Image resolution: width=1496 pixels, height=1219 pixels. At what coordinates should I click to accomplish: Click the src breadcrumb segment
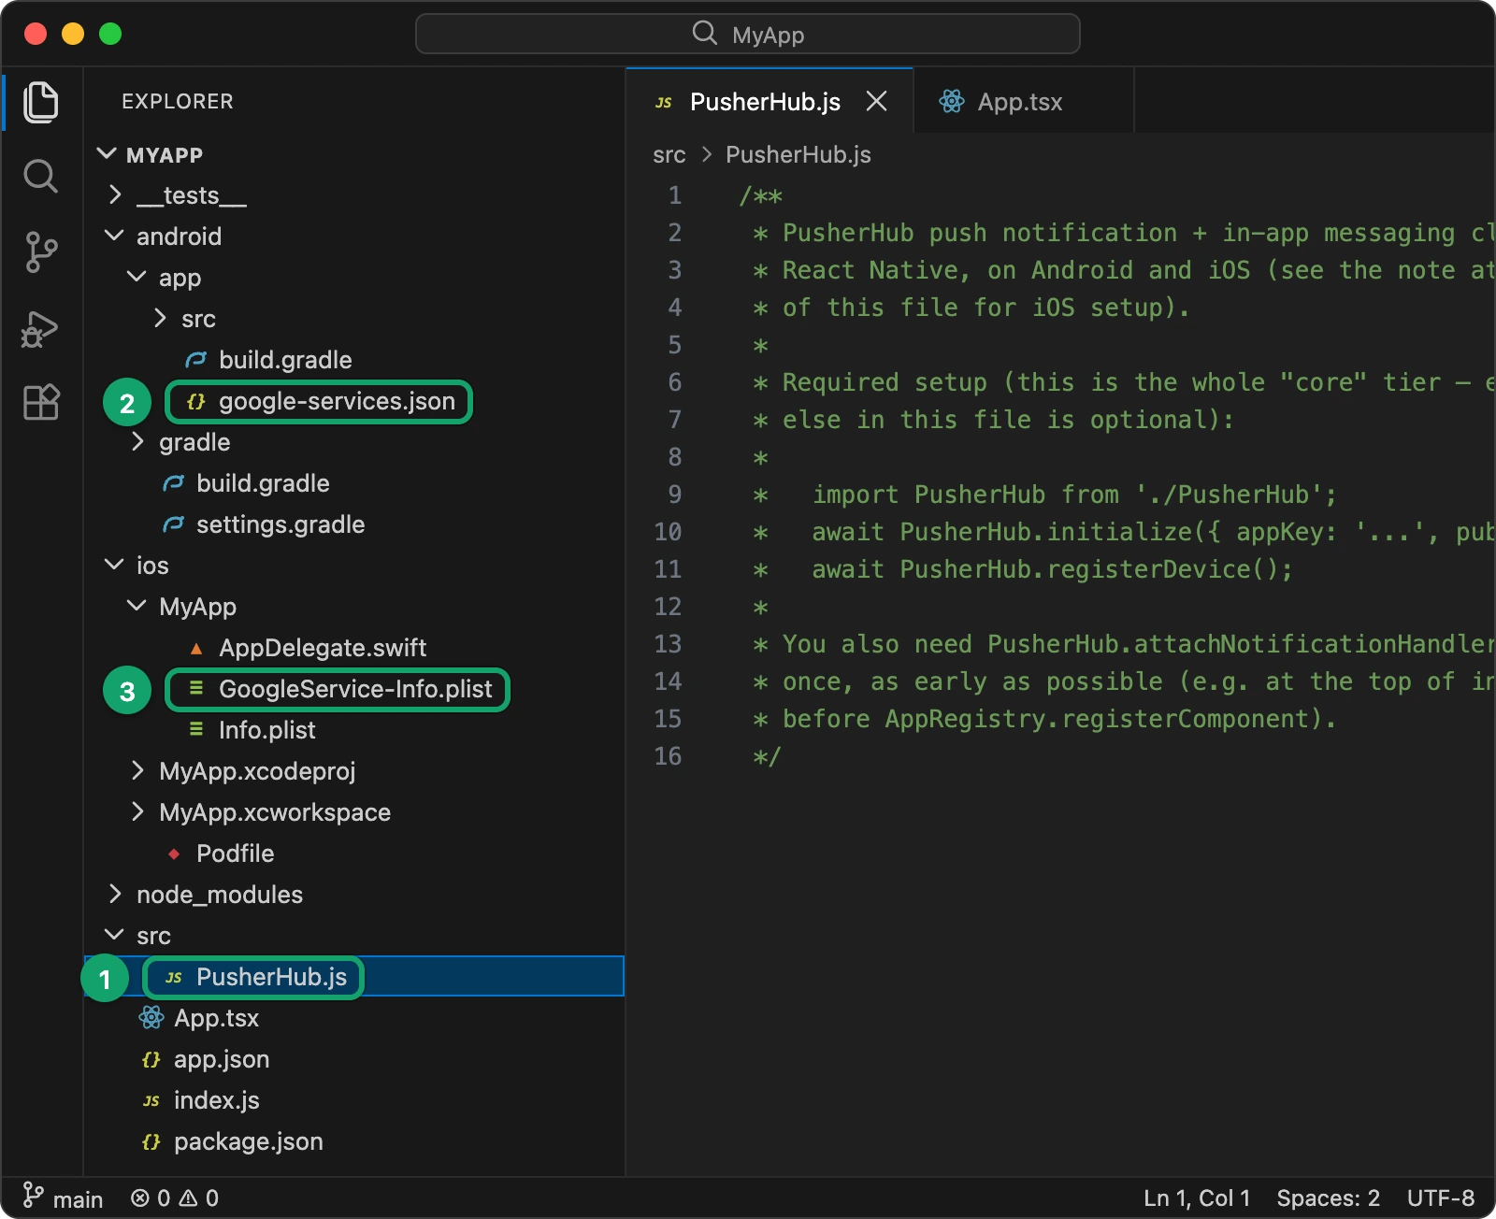669,154
